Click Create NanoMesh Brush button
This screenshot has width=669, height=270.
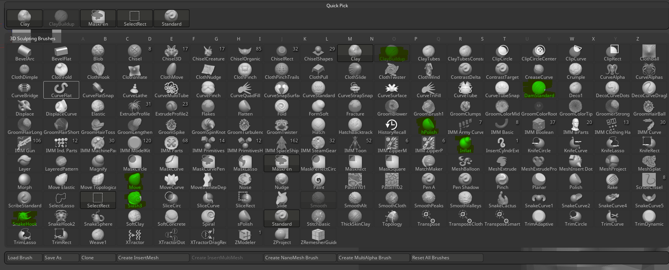[300, 258]
